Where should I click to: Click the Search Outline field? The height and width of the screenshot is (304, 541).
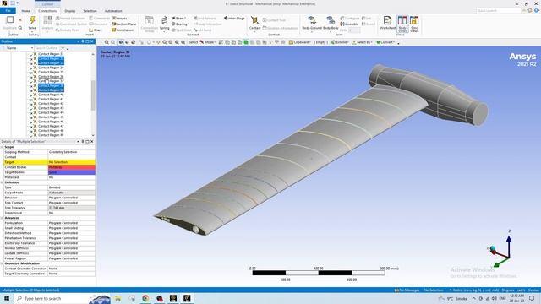47,48
